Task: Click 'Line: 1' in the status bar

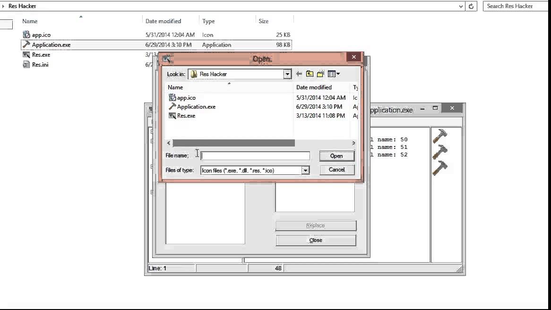Action: [157, 268]
